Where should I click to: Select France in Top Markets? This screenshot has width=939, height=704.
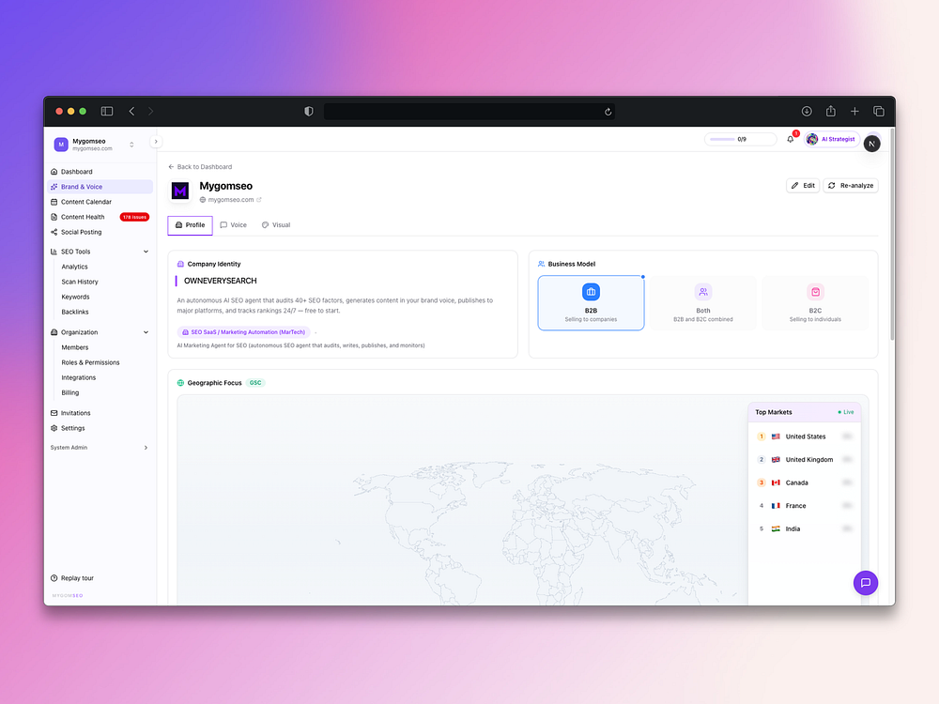coord(805,506)
